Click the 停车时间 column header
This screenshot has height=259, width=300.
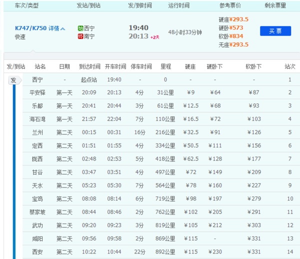click(141, 66)
